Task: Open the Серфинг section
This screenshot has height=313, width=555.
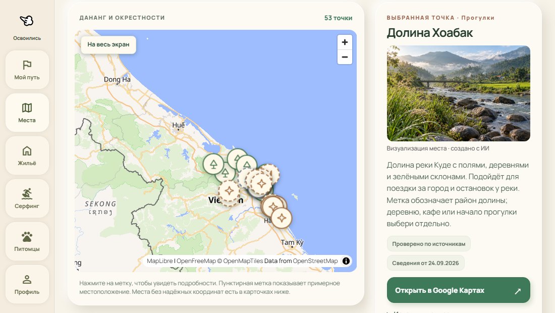Action: pos(27,198)
